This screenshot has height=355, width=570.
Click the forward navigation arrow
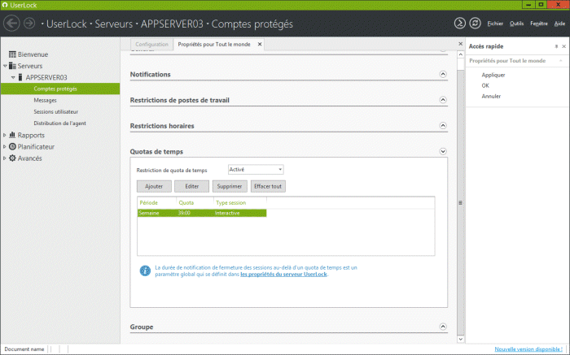pos(29,24)
